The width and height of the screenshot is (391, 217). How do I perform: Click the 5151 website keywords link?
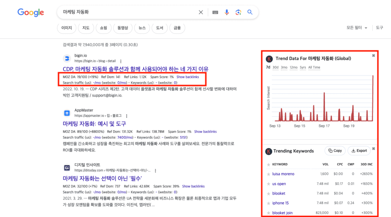(x=183, y=138)
